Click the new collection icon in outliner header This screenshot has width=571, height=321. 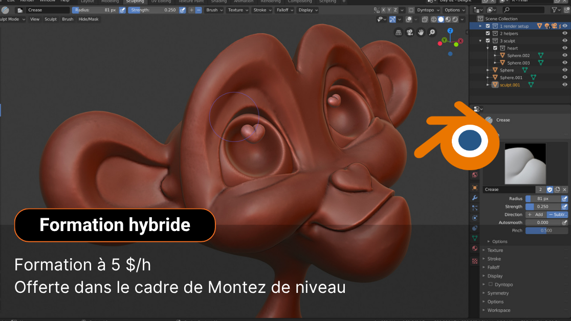click(x=566, y=10)
